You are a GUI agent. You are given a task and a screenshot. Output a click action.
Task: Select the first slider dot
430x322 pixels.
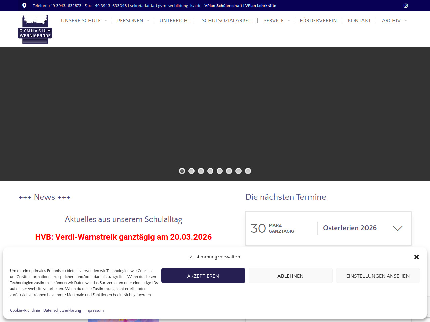point(182,171)
